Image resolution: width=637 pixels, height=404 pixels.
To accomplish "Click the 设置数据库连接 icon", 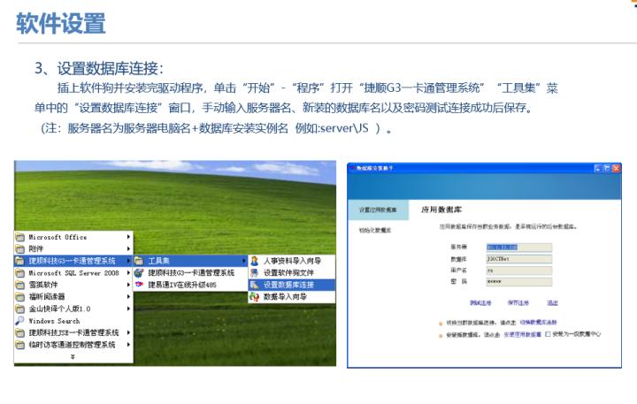I will [255, 285].
